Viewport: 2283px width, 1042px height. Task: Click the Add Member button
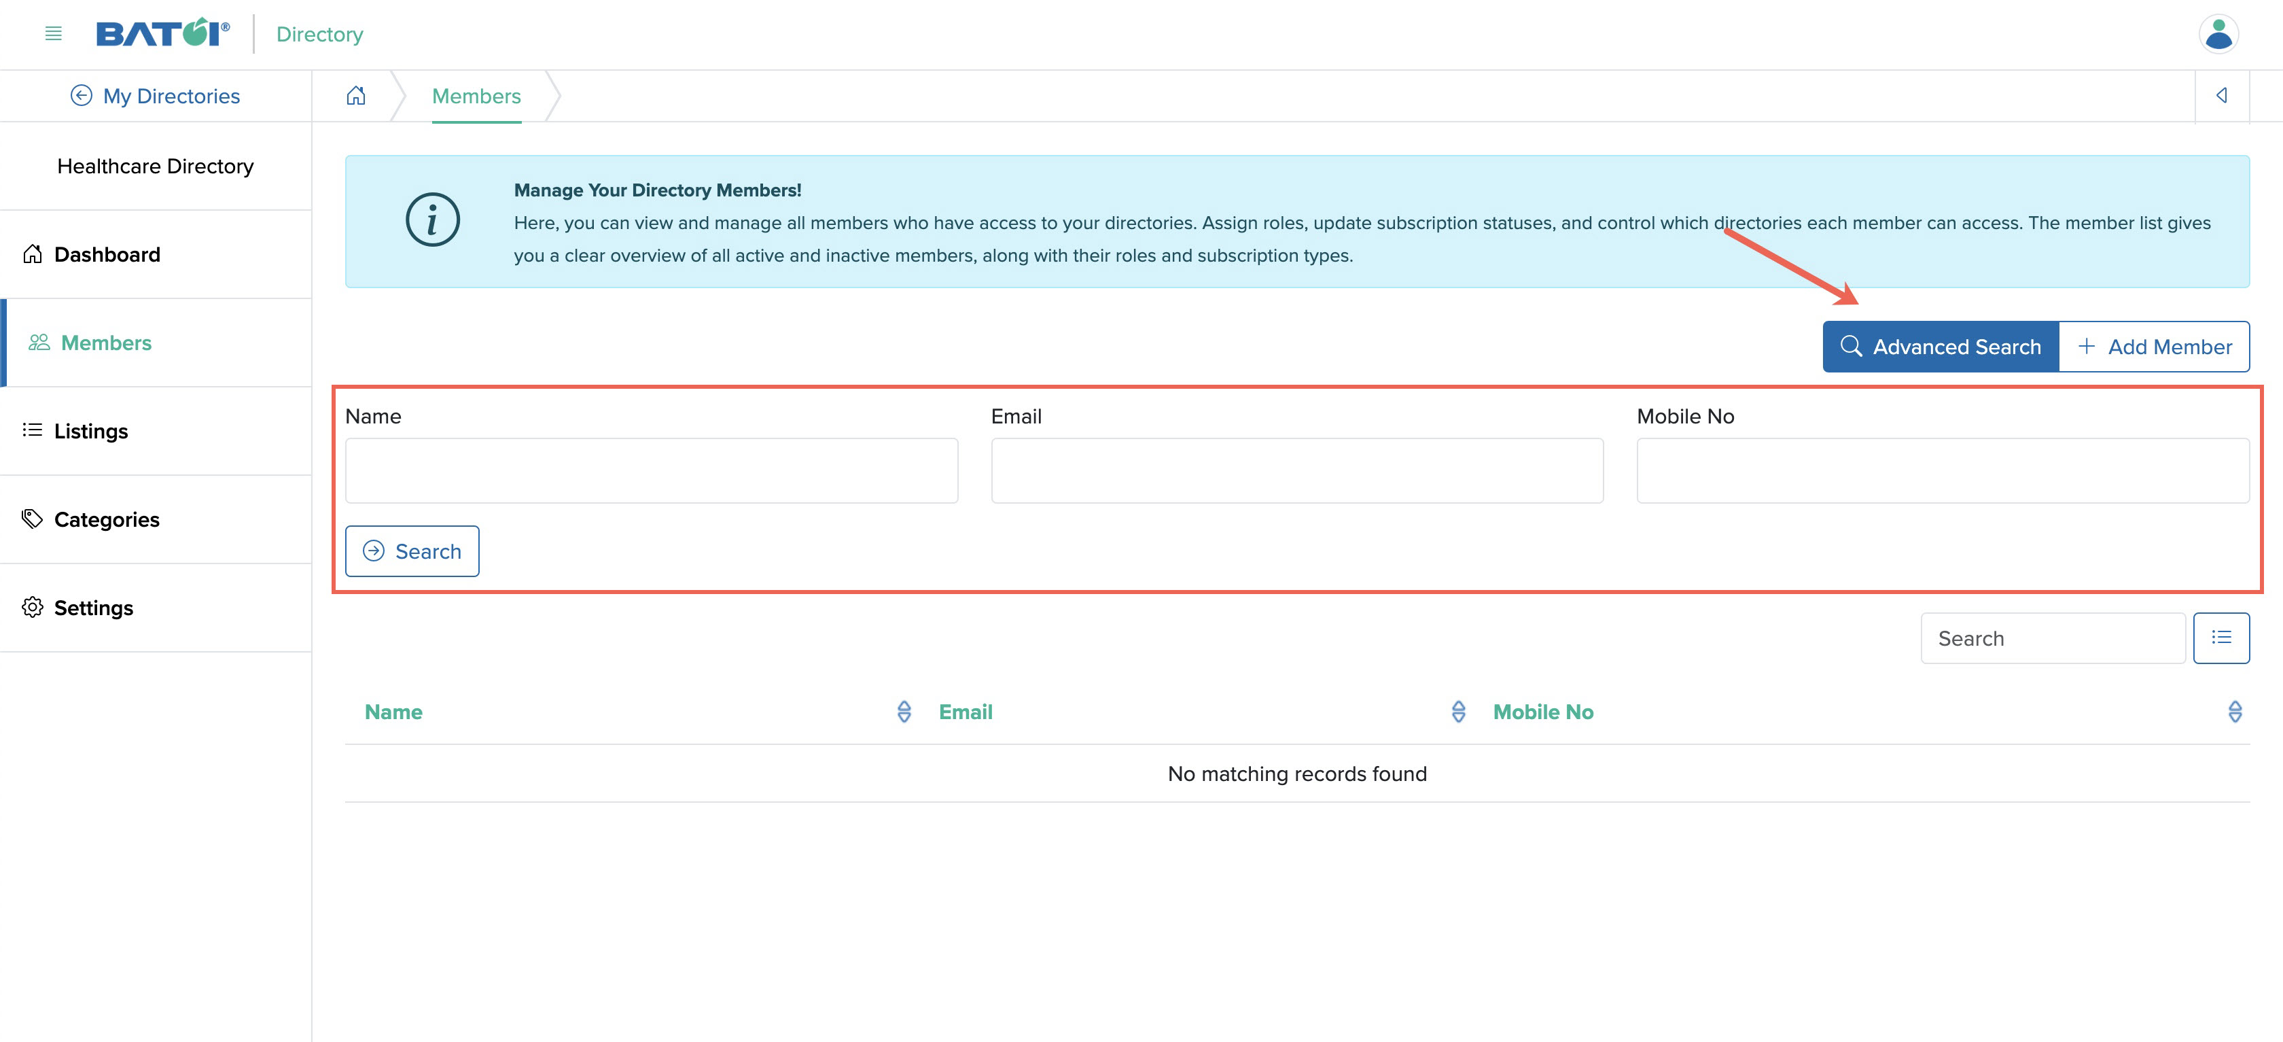click(x=2155, y=346)
